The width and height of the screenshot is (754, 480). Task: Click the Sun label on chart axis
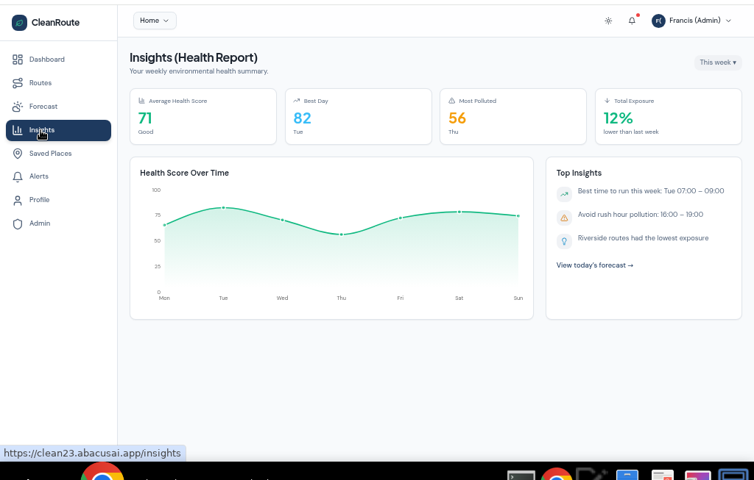518,298
